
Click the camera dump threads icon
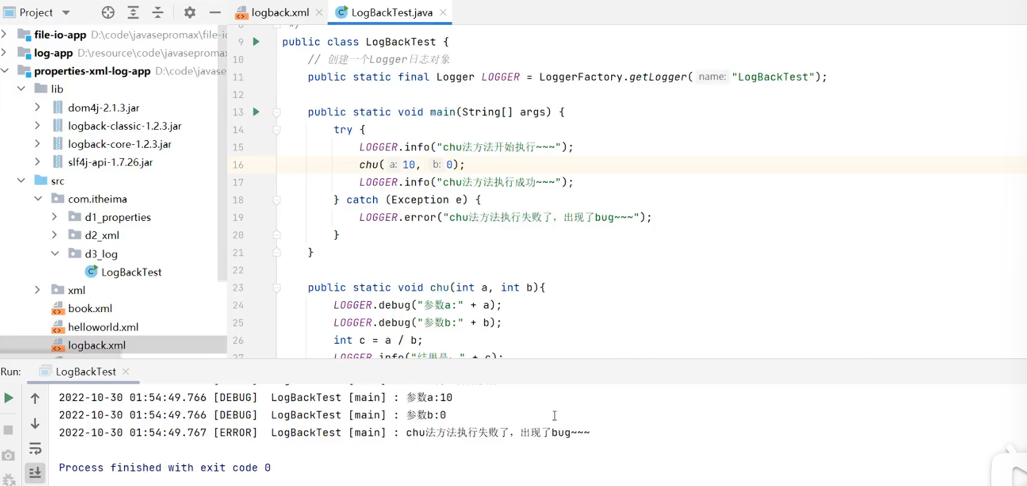[8, 455]
